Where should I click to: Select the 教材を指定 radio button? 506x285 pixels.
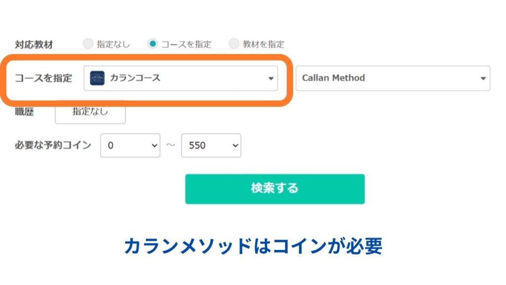click(x=234, y=44)
